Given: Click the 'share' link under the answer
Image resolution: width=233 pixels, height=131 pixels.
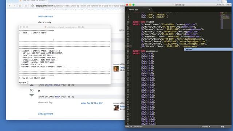Looking at the screenshot, I should (41, 103).
